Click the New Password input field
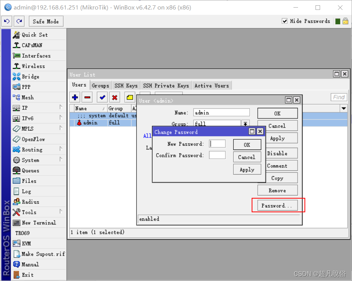This screenshot has width=352, height=281. (217, 143)
